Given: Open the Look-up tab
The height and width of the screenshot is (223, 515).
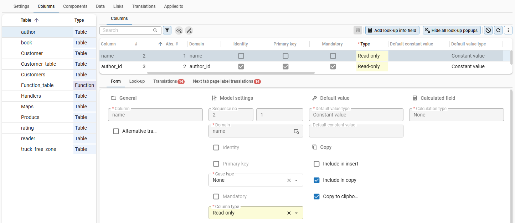Looking at the screenshot, I should point(137,81).
